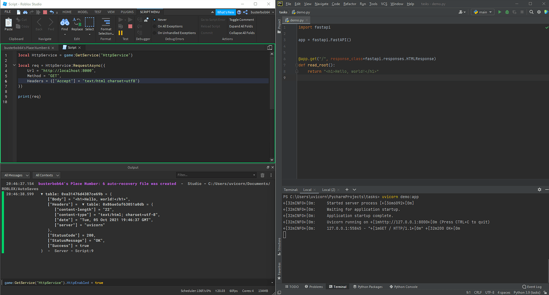The width and height of the screenshot is (549, 295).
Task: Open the All Messages dropdown in Output
Action: click(16, 175)
